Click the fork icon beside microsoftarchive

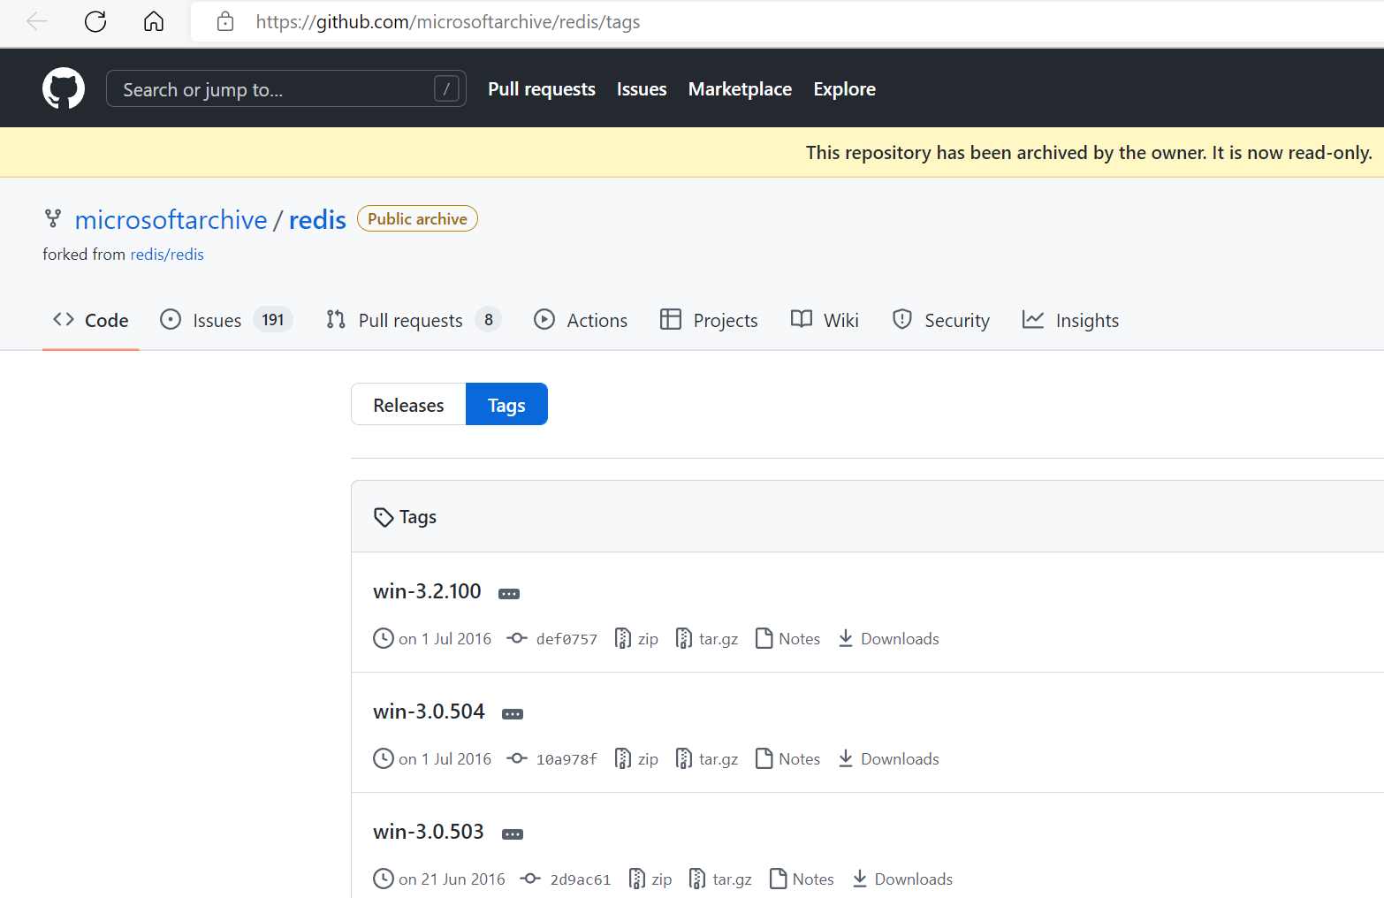[53, 218]
